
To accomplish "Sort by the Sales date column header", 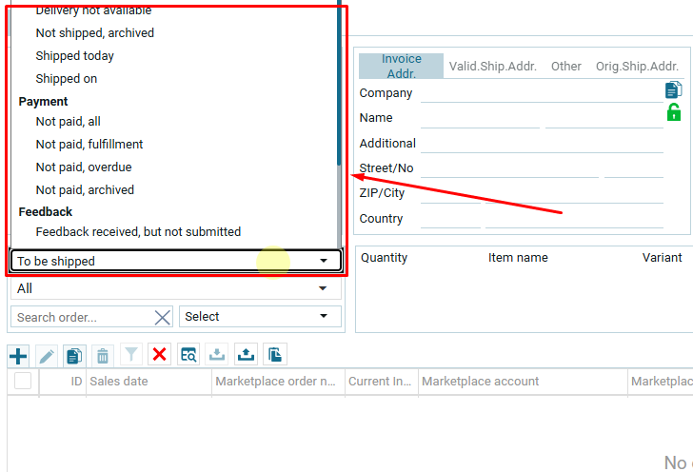I will coord(119,382).
